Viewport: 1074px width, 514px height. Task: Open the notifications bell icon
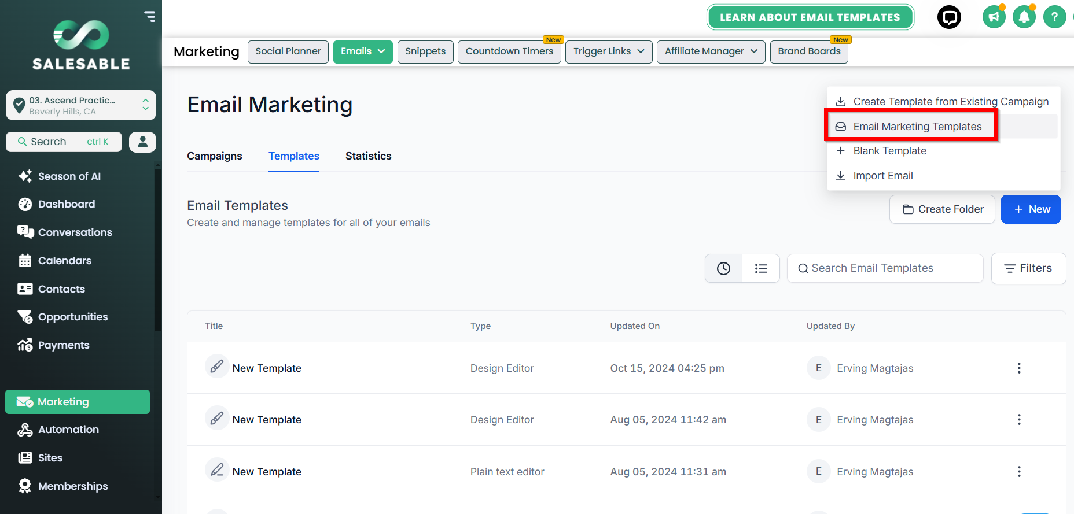pyautogui.click(x=1024, y=17)
